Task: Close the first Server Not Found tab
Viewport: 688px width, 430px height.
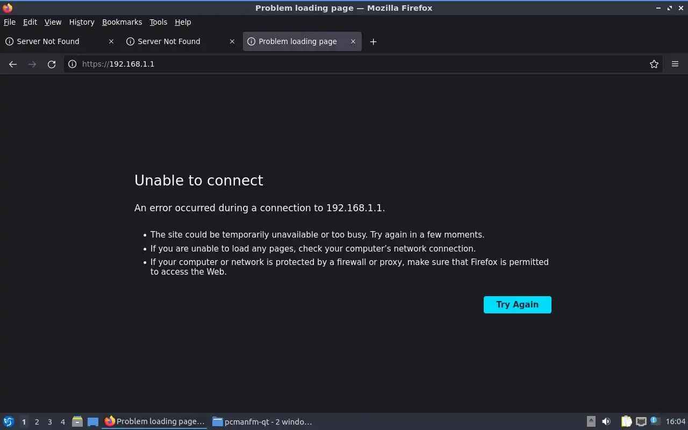Action: tap(111, 41)
